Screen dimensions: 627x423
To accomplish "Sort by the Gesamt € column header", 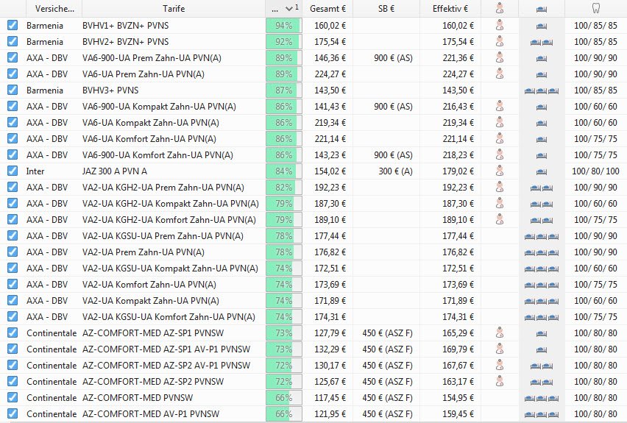I will [x=327, y=9].
